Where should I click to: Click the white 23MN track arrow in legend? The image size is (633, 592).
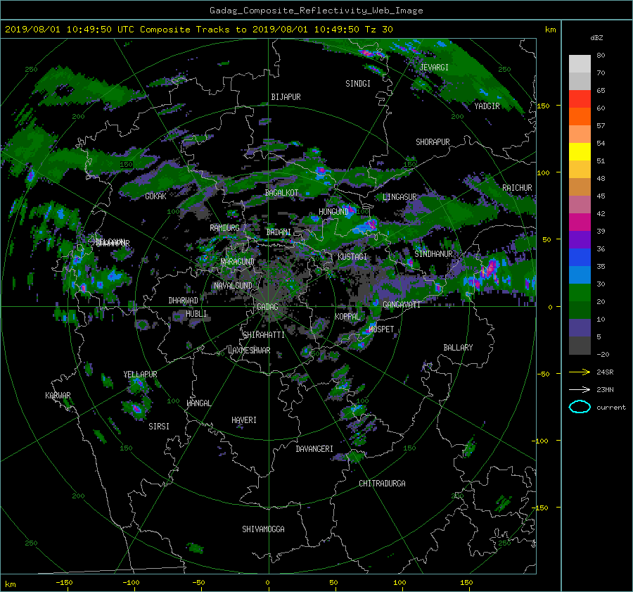(580, 389)
